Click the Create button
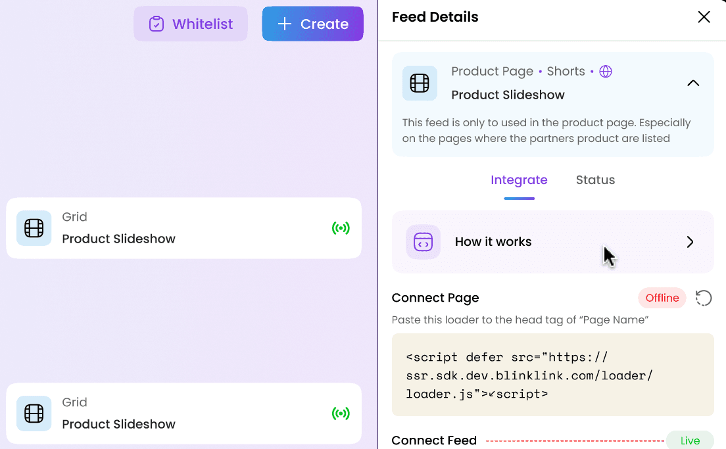 tap(312, 24)
